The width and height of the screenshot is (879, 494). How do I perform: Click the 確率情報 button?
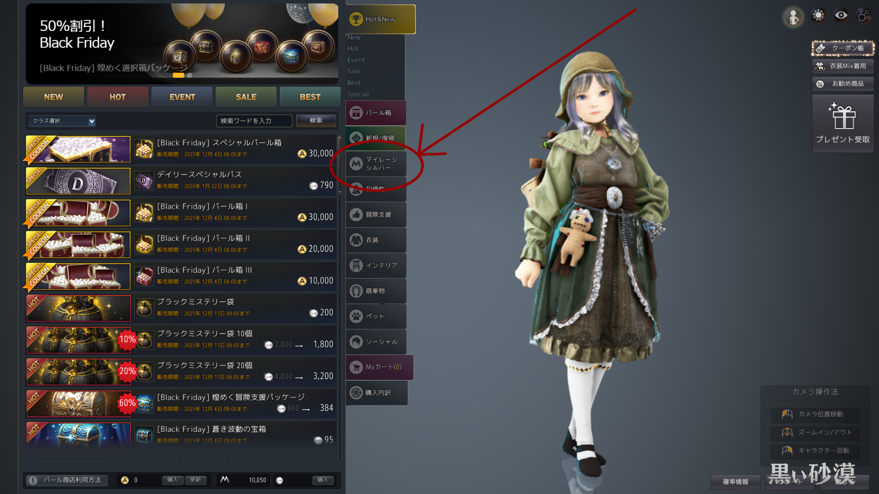tap(735, 482)
